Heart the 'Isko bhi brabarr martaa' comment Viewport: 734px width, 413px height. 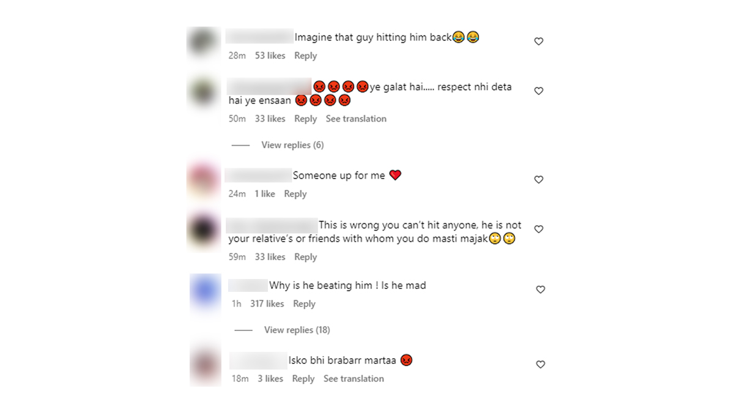click(541, 364)
